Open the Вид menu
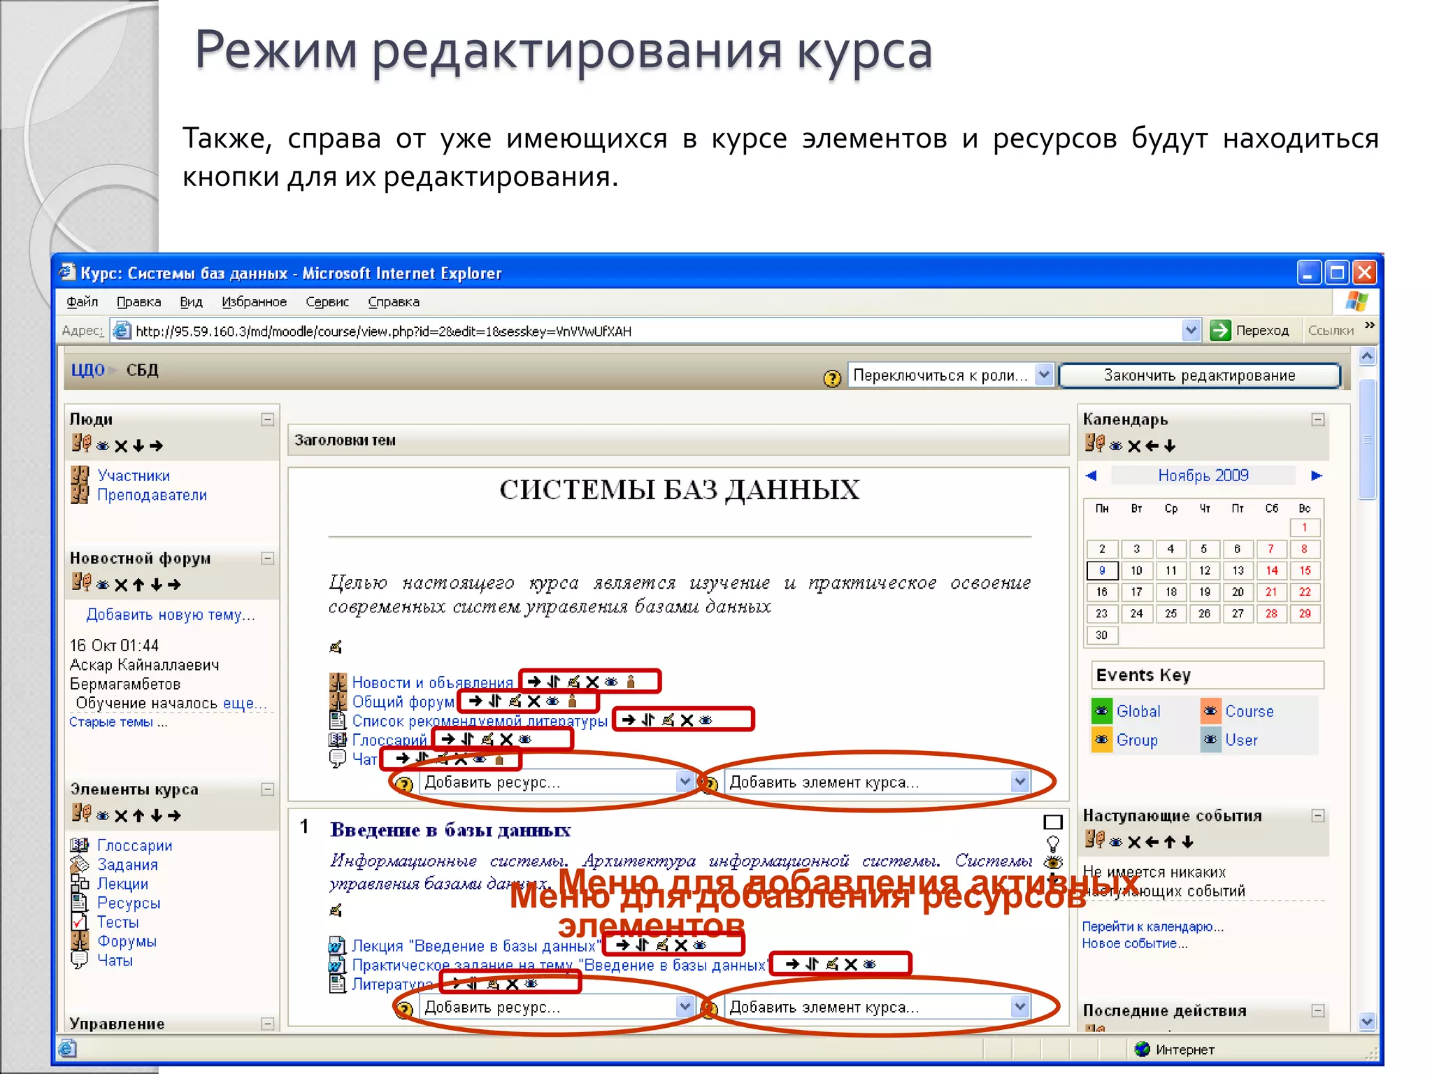The height and width of the screenshot is (1074, 1432). point(191,302)
